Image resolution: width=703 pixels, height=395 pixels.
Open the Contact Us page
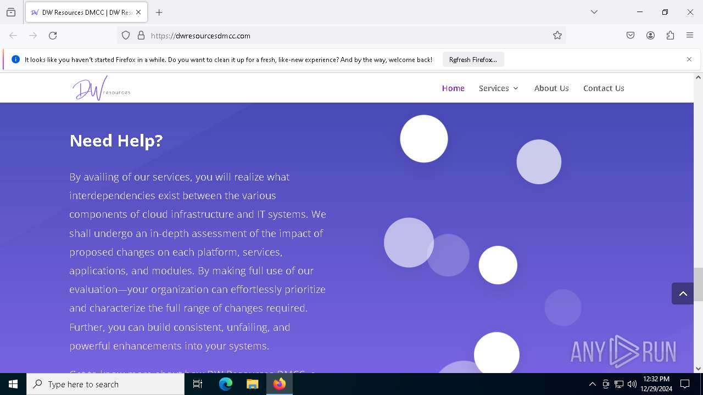(x=604, y=88)
